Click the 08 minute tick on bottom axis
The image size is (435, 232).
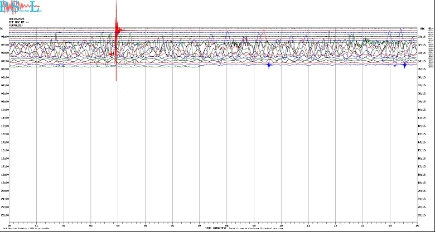click(x=226, y=225)
